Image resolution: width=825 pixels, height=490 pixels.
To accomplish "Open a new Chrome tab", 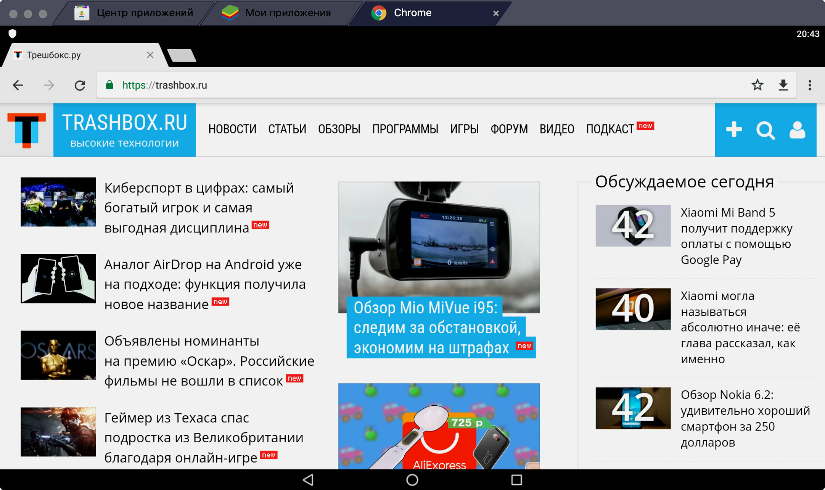I will click(x=181, y=55).
